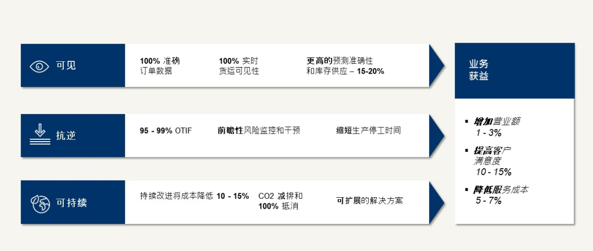593x251 pixels.
Task: Click the 业务获益 panel header
Action: tap(514, 71)
